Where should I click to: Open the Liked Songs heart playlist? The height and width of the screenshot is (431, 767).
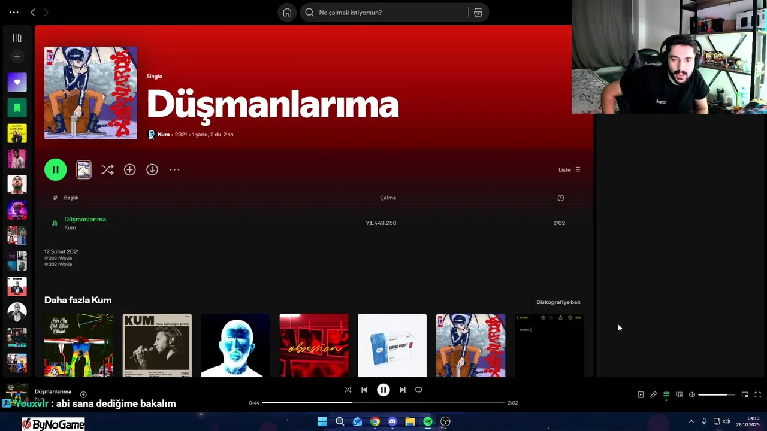17,82
